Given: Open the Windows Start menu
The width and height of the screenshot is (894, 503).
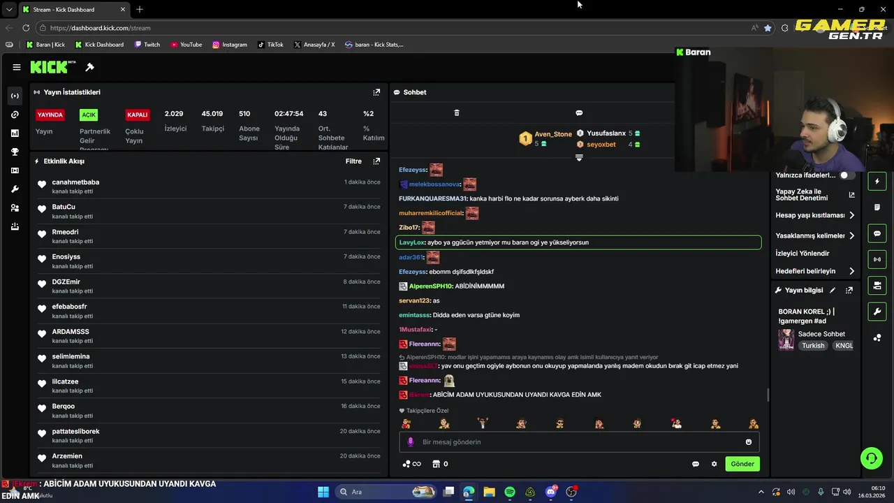Looking at the screenshot, I should tap(323, 492).
